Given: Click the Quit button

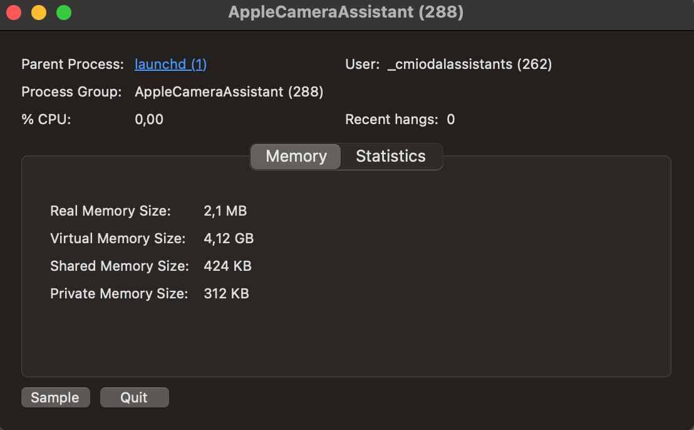Looking at the screenshot, I should pos(134,397).
